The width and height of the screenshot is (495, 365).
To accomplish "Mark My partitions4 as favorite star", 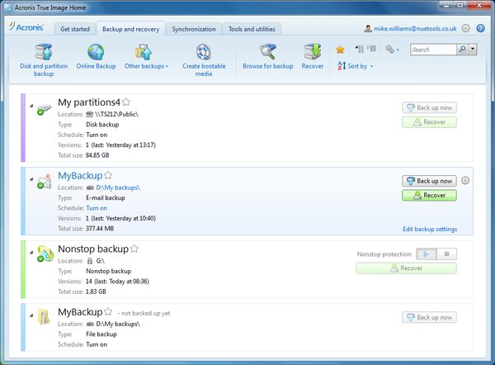I will click(x=126, y=102).
